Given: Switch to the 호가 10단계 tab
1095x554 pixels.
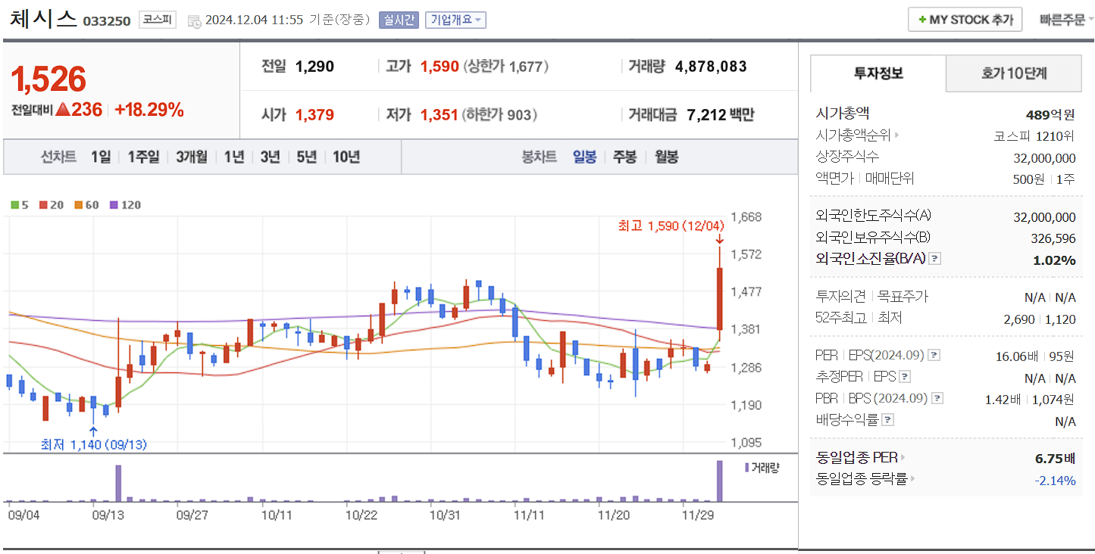Looking at the screenshot, I should pos(1013,73).
